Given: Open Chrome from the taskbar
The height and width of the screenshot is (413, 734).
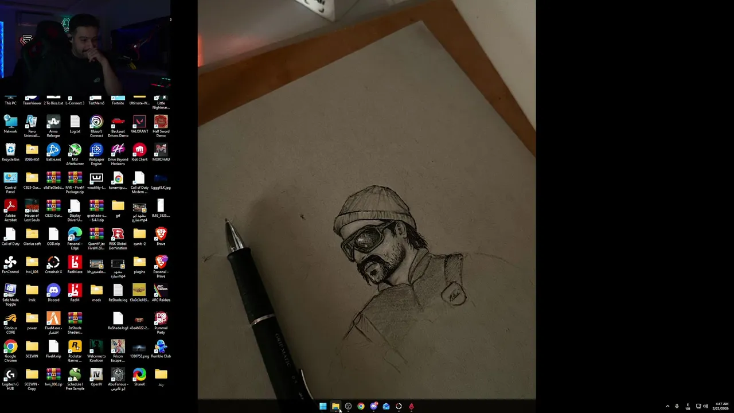Looking at the screenshot, I should (361, 406).
